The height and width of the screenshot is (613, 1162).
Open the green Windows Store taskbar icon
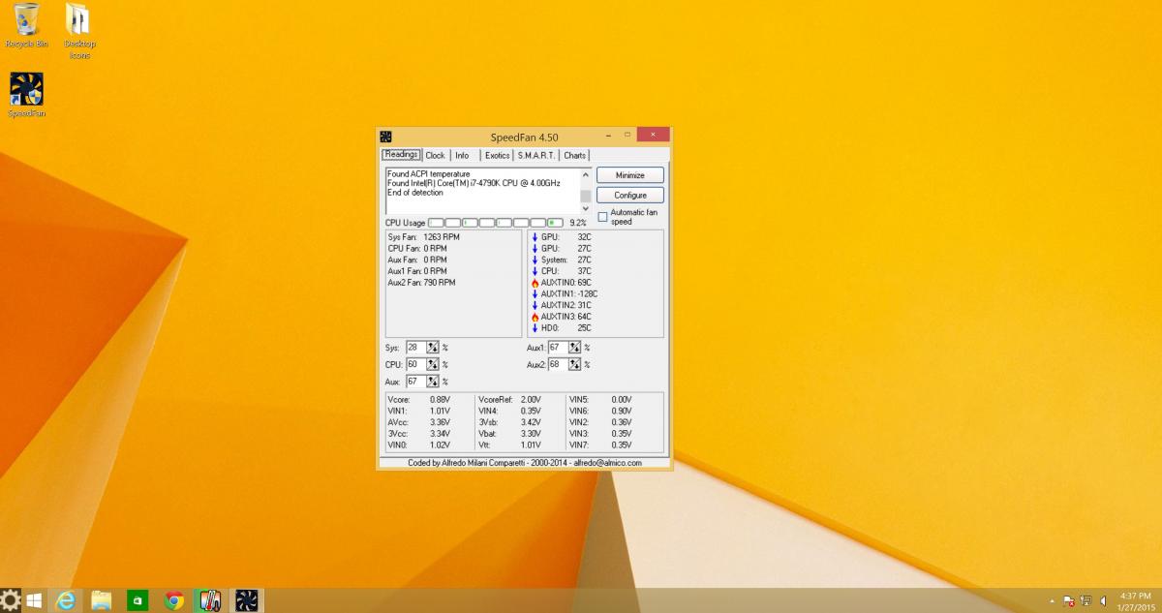click(138, 600)
